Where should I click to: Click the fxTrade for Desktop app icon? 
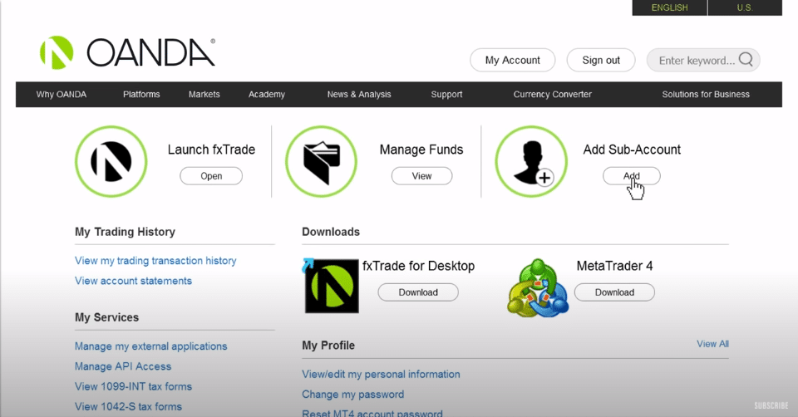[x=332, y=286]
